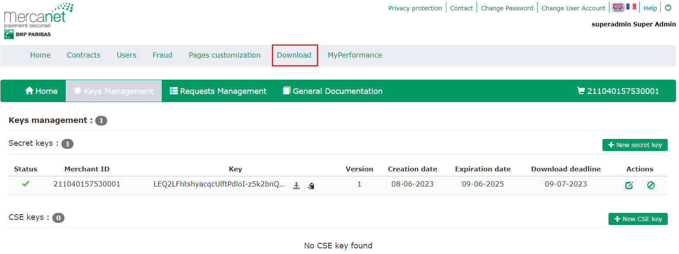Click the Download deadline column header
Screen dimensions: 679x254
pyautogui.click(x=566, y=169)
